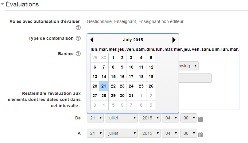Click the greyed input field behind the calendar
Viewport: 248px width, 143px height.
pos(195,78)
